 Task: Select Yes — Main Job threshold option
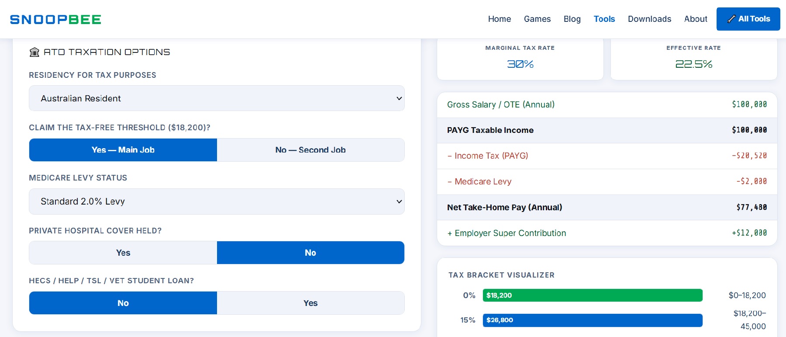pyautogui.click(x=123, y=150)
